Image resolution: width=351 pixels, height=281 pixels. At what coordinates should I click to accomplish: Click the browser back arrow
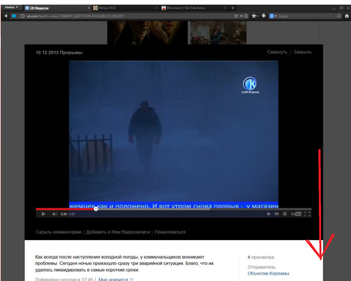pos(6,16)
